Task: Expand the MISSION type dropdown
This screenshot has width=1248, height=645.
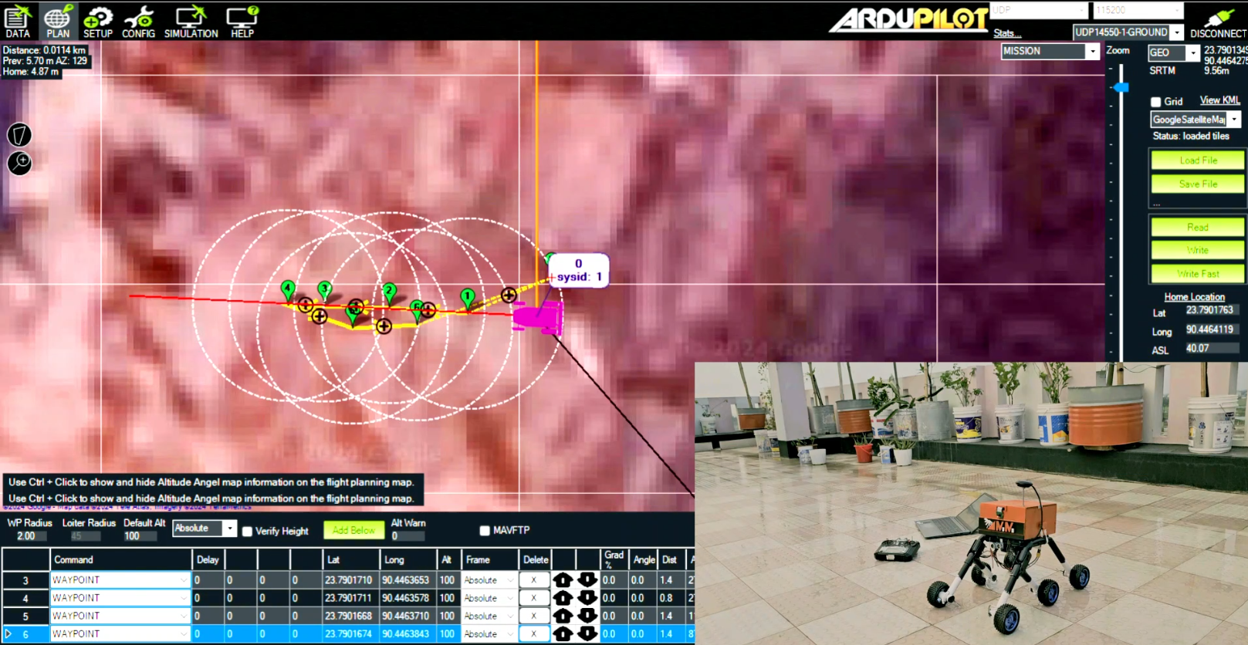Action: click(x=1092, y=52)
